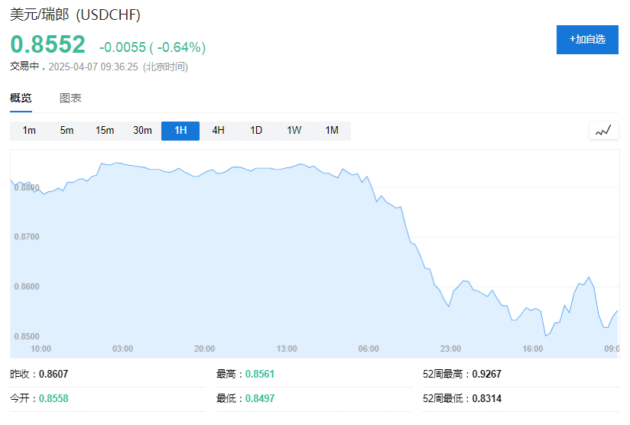Add USDCHF to watchlist with +加自选
This screenshot has width=630, height=425.
coord(587,39)
